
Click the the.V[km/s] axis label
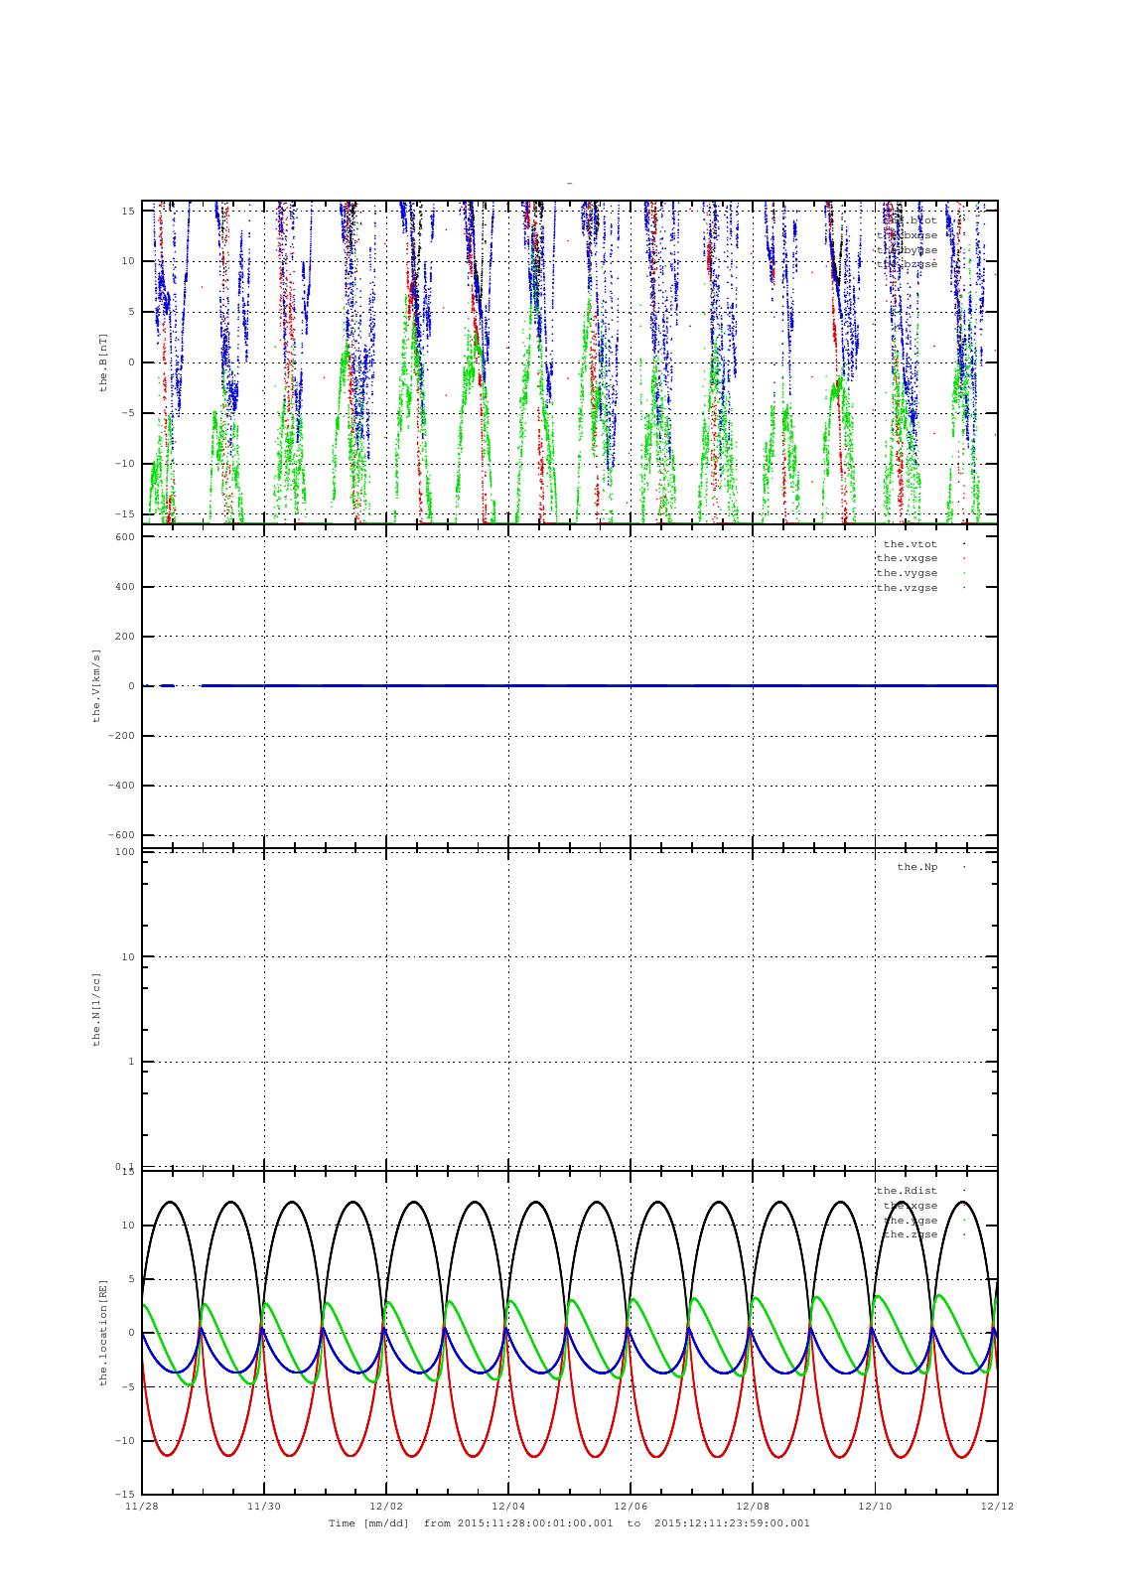[x=96, y=685]
